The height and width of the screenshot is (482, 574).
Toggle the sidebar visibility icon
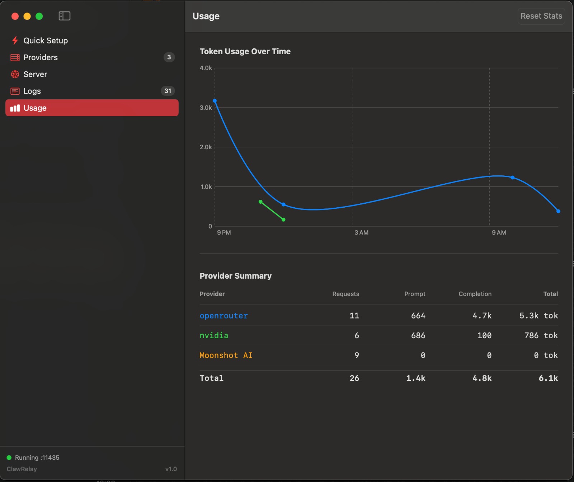pos(65,16)
